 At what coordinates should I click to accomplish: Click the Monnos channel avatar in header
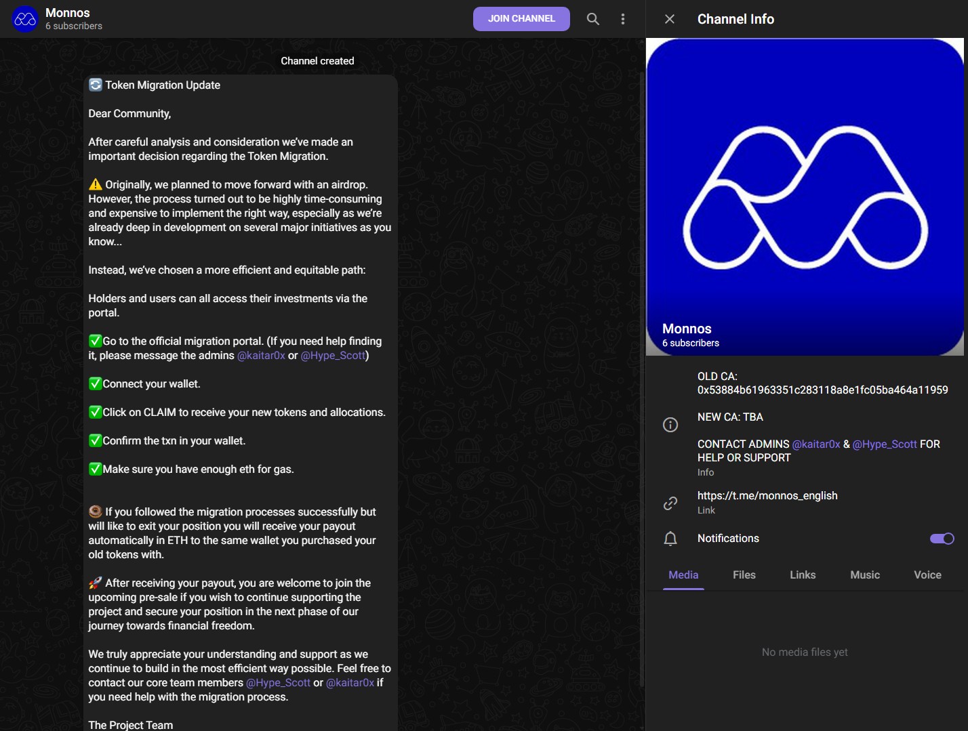(25, 19)
